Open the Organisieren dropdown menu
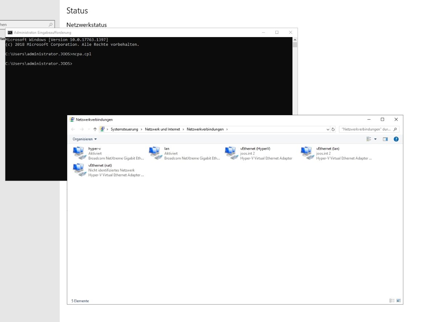This screenshot has width=436, height=322. [84, 139]
